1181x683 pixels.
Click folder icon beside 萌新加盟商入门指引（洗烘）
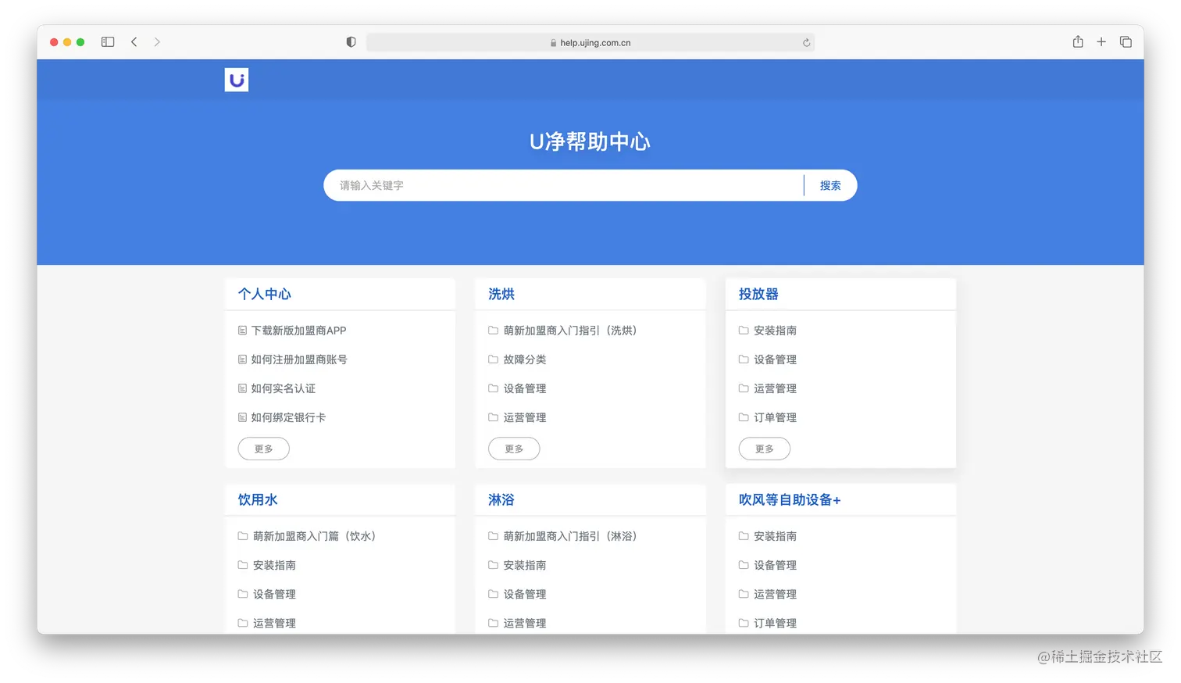coord(493,331)
